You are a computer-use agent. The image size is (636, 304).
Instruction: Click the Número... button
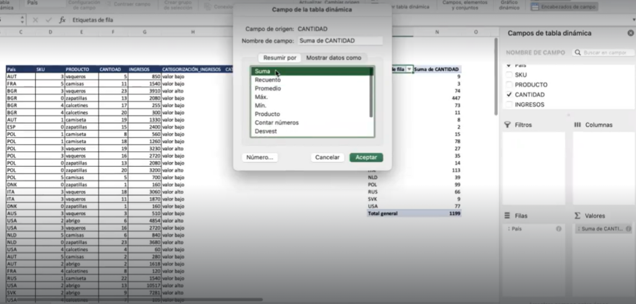[260, 157]
